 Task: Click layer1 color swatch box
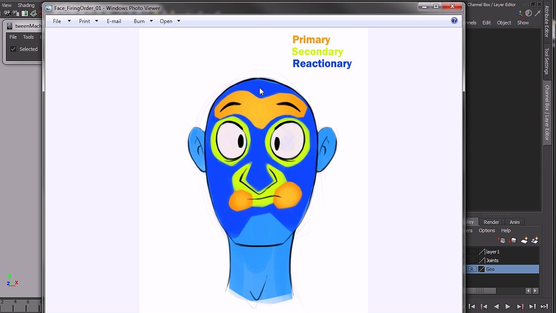(482, 252)
